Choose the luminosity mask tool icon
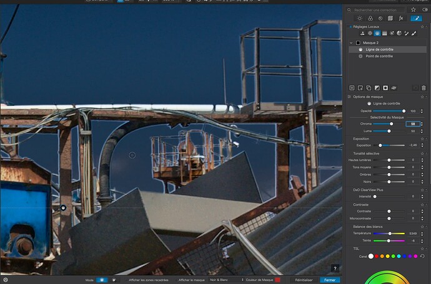The height and width of the screenshot is (284, 431). pyautogui.click(x=399, y=33)
